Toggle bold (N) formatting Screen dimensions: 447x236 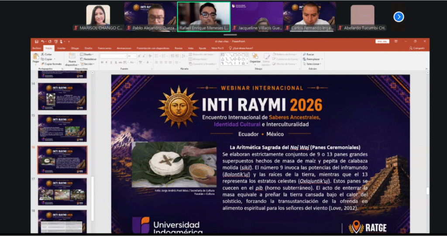coord(102,62)
